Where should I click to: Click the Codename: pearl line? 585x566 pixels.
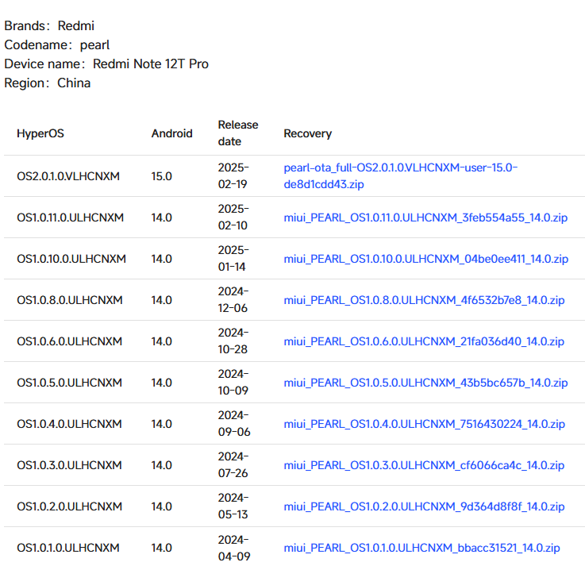[x=56, y=44]
